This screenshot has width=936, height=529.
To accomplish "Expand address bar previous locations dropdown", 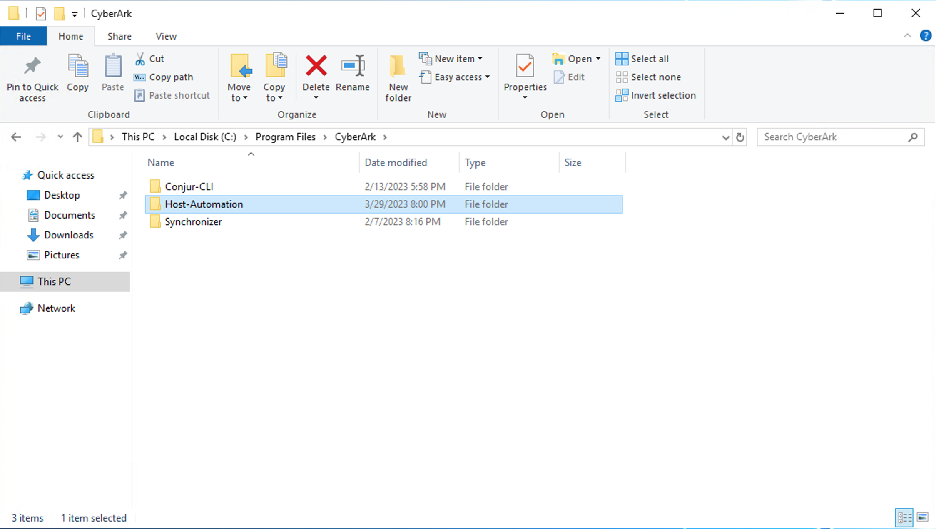I will click(x=726, y=137).
